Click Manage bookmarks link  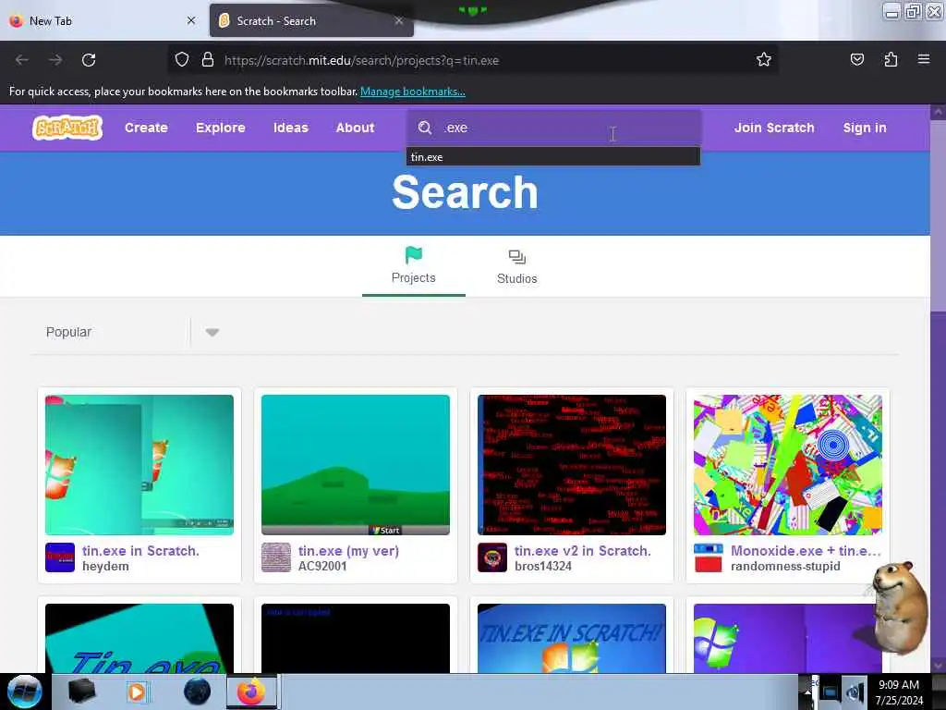click(x=413, y=92)
